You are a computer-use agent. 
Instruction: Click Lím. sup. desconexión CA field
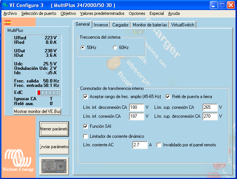[x=210, y=116]
